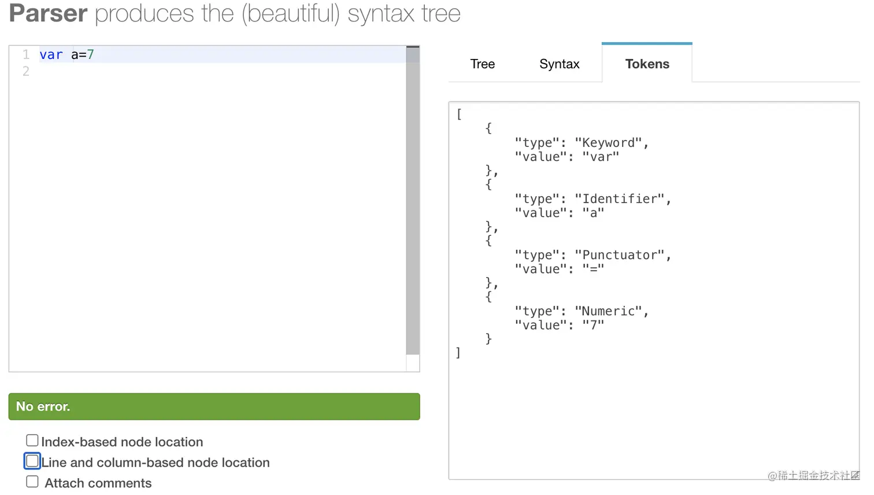Image resolution: width=874 pixels, height=495 pixels.
Task: Select the Tokens tab
Action: 647,64
